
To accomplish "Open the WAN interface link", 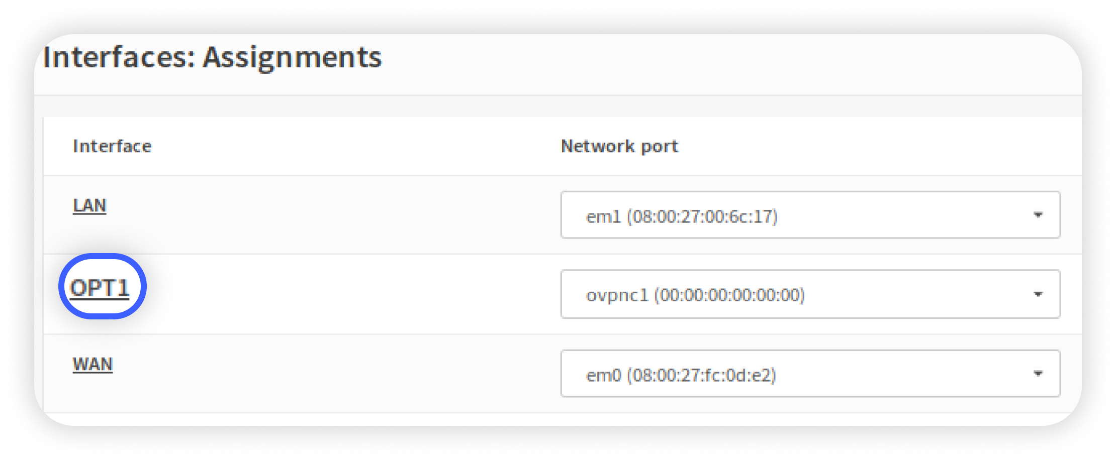I will (92, 365).
